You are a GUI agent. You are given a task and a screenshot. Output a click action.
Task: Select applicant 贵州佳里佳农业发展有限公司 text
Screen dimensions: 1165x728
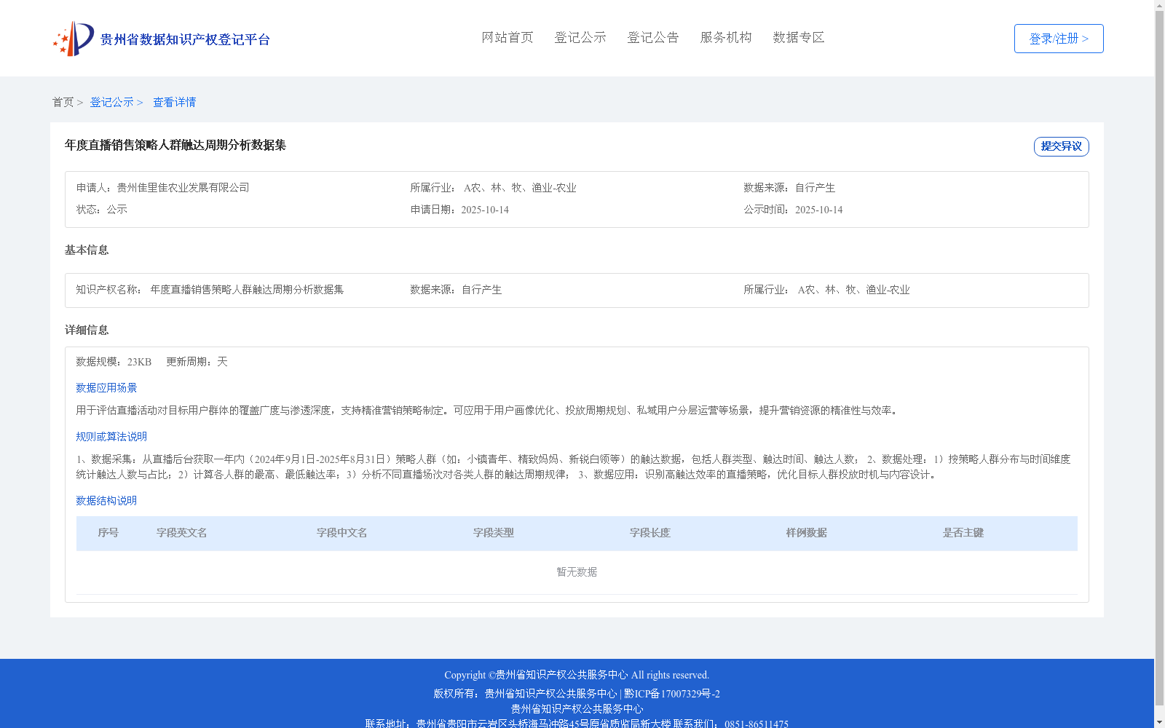pos(183,188)
